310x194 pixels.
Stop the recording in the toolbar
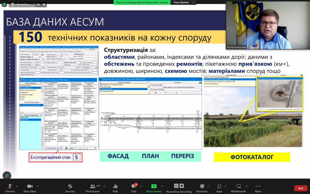182,186
